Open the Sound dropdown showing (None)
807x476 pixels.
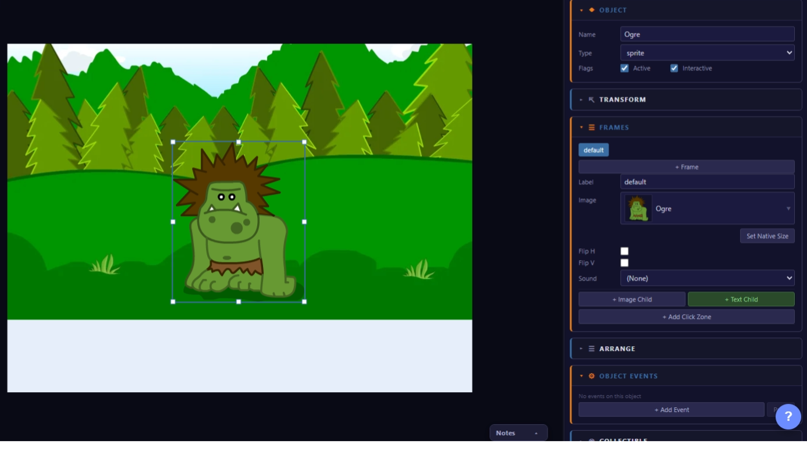[x=707, y=278]
